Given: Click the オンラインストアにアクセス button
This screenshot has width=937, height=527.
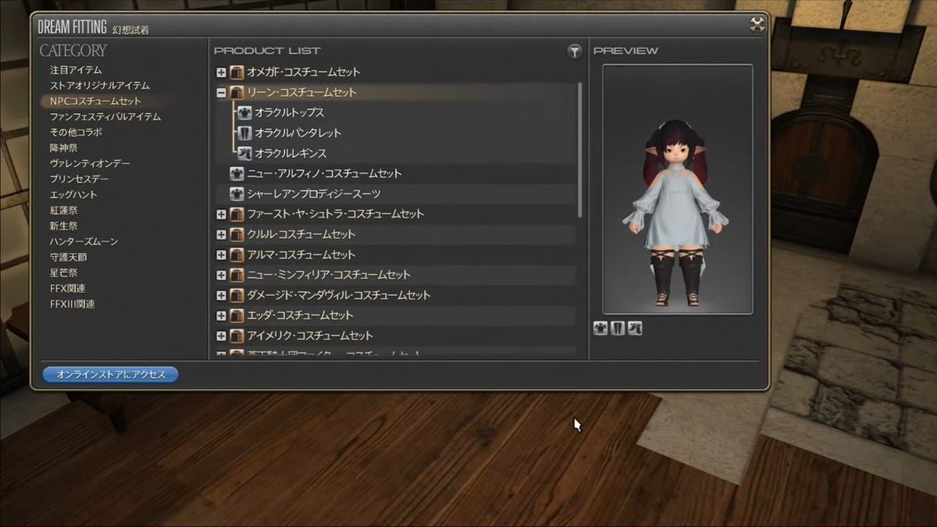Looking at the screenshot, I should click(111, 375).
